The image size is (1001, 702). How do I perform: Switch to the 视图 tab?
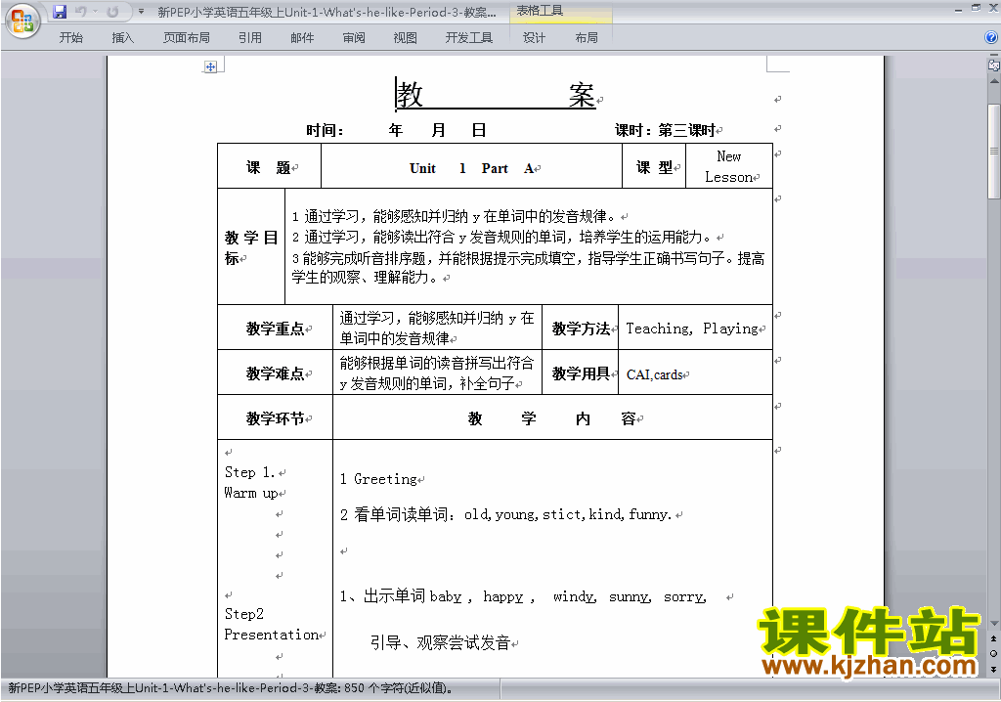coord(406,38)
